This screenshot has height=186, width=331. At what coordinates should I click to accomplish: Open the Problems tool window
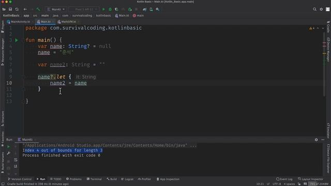pyautogui.click(x=73, y=179)
